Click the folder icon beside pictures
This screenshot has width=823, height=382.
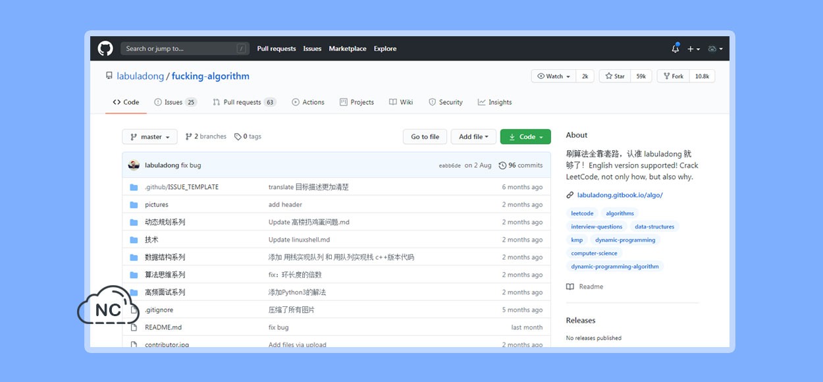[134, 205]
